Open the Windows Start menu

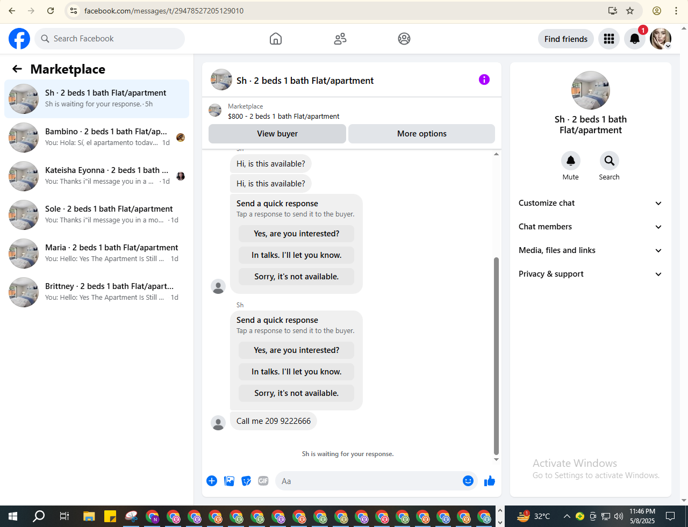13,517
